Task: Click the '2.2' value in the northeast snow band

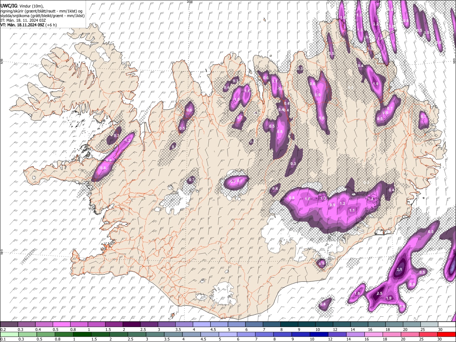Action: coord(376,24)
